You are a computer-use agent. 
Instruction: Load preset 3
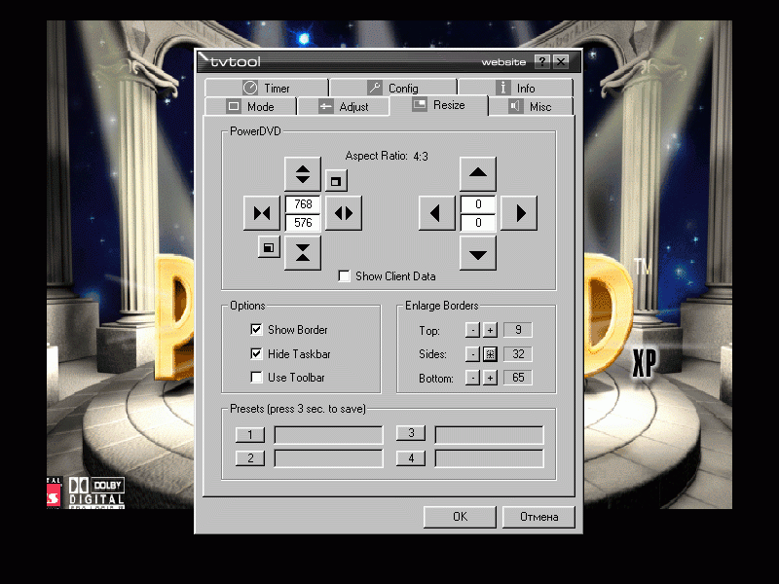coord(411,433)
